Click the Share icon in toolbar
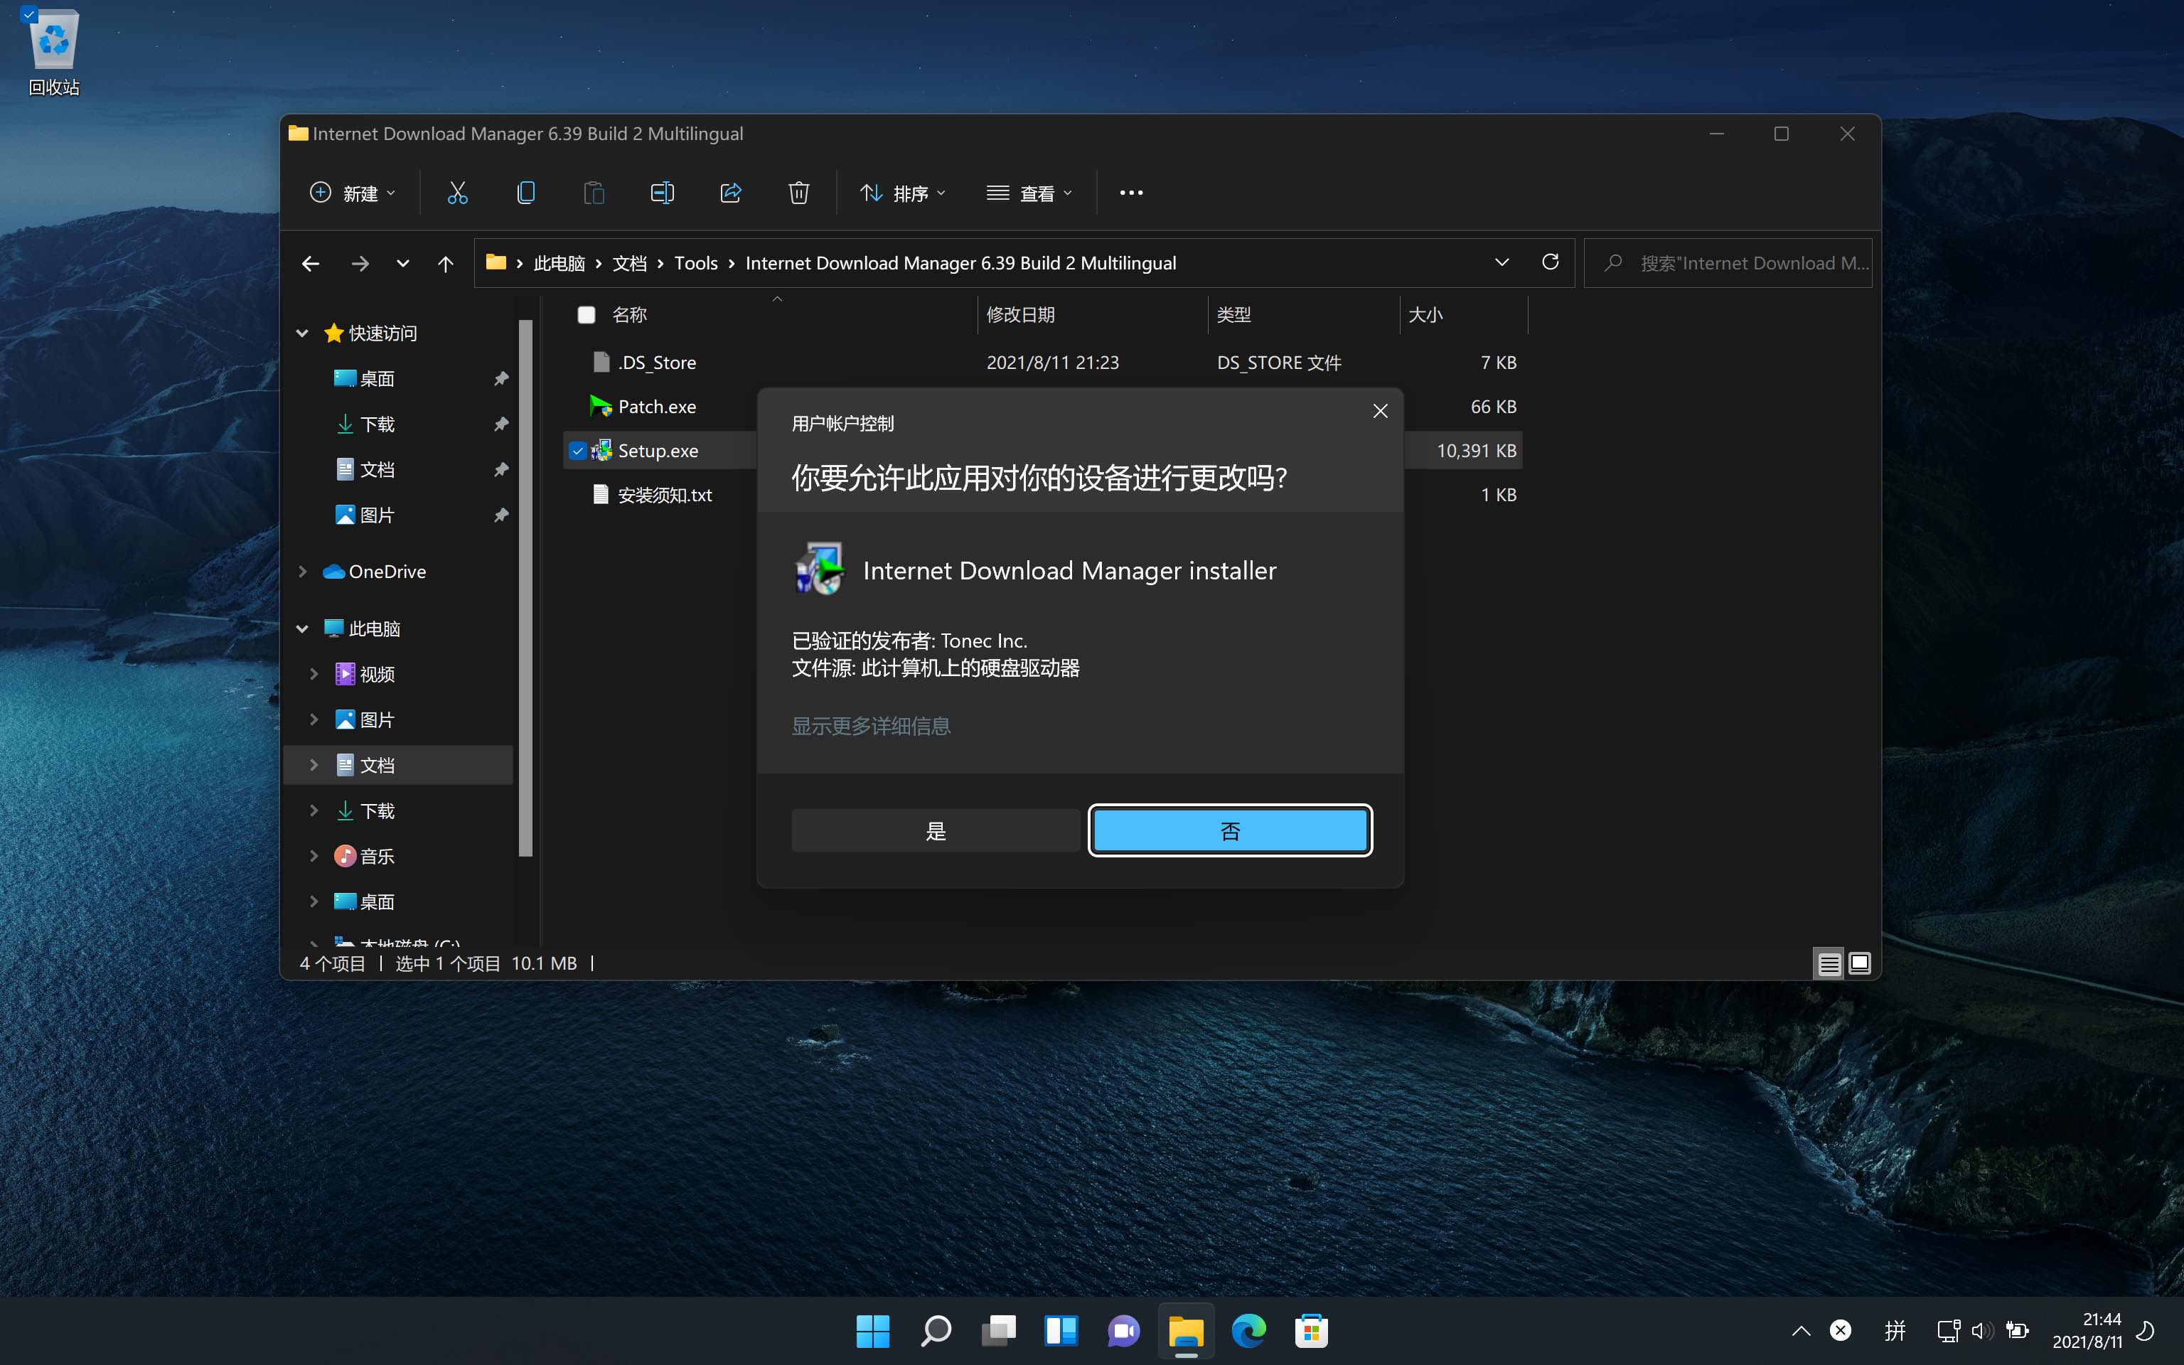The height and width of the screenshot is (1365, 2184). click(730, 192)
